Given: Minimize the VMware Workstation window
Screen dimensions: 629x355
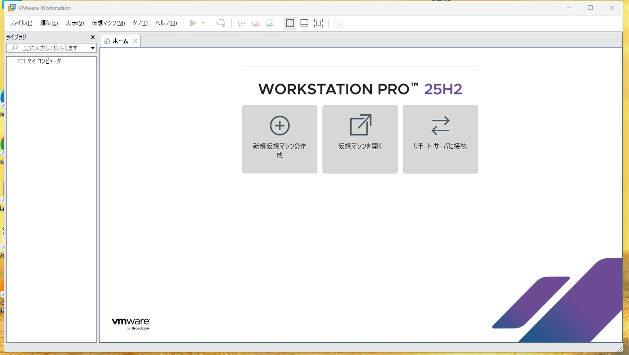Looking at the screenshot, I should 569,8.
